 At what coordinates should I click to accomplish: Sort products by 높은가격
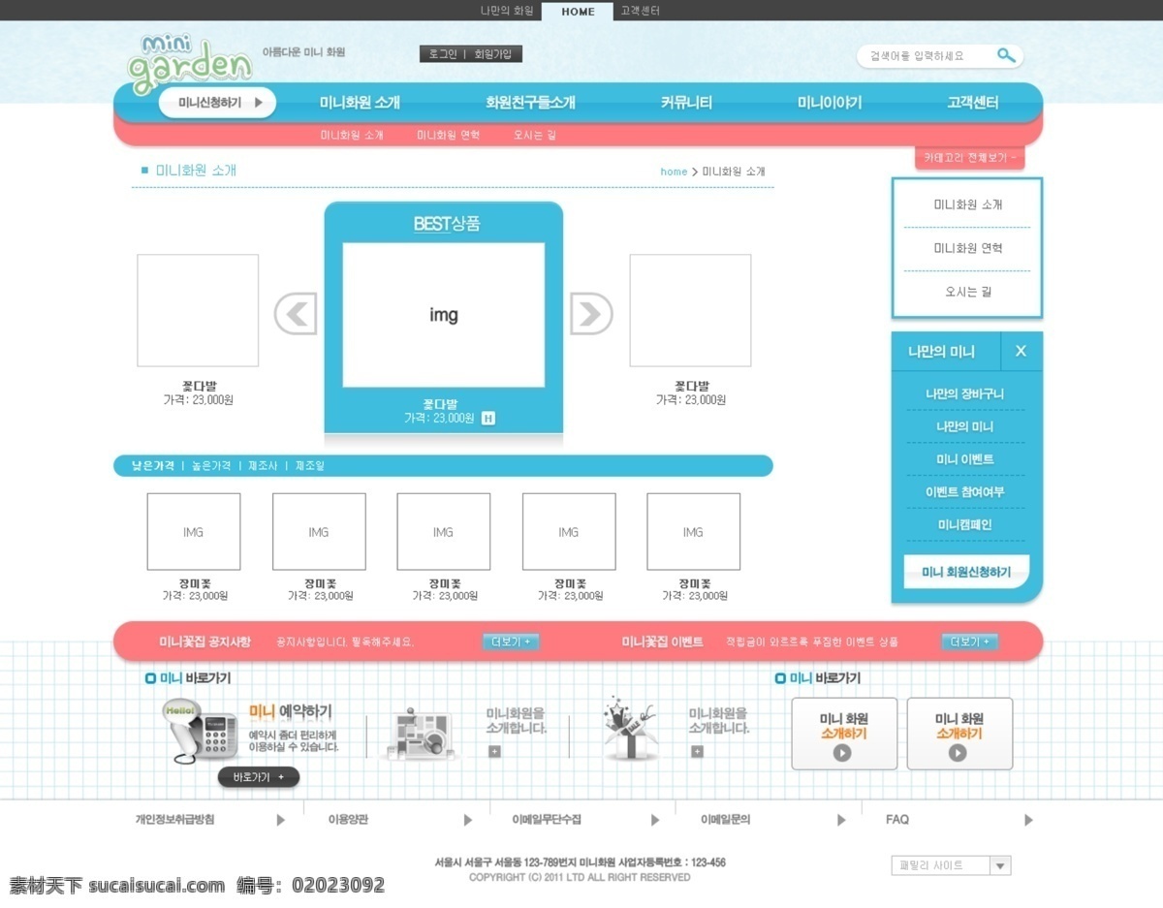(211, 466)
